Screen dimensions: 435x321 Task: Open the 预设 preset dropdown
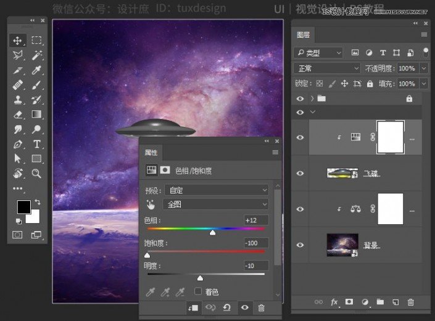coord(217,190)
